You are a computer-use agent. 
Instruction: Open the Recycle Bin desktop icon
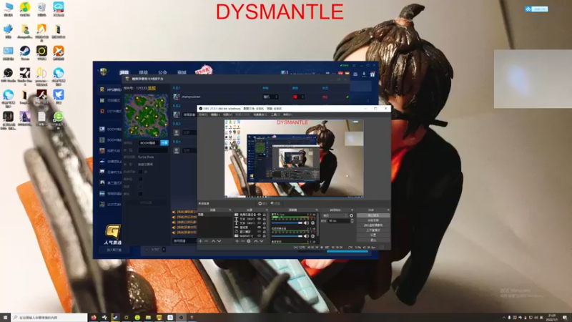pos(41,7)
